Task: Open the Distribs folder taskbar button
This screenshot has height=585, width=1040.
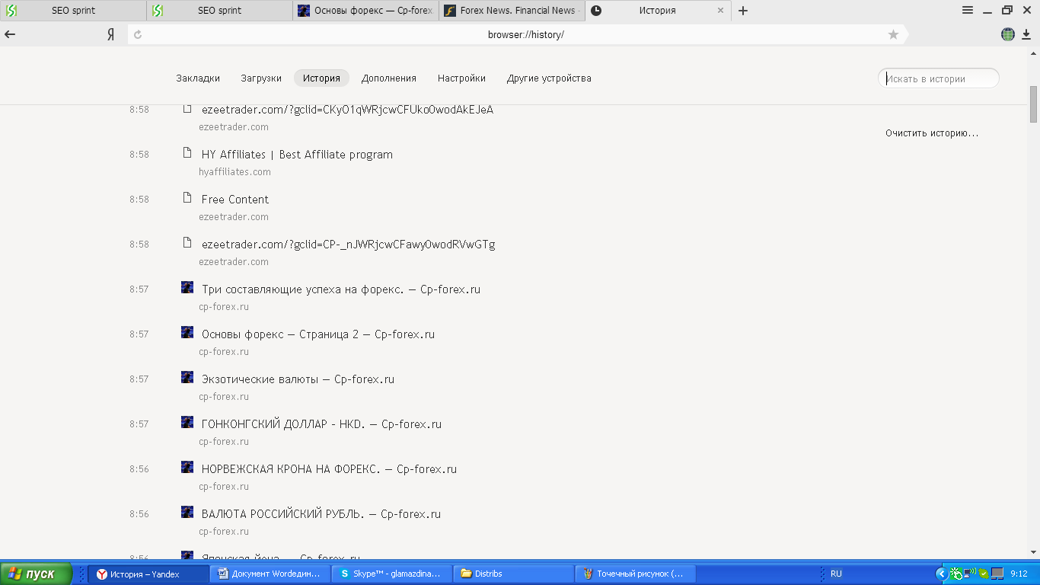Action: (514, 574)
